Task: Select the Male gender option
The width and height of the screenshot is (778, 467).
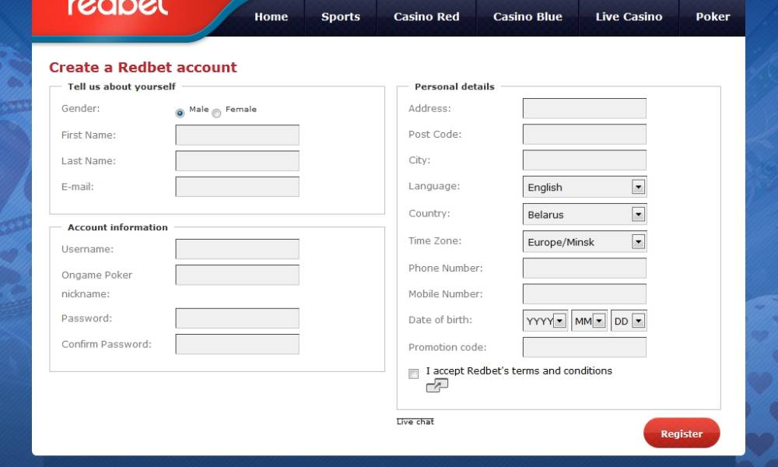Action: [x=180, y=113]
